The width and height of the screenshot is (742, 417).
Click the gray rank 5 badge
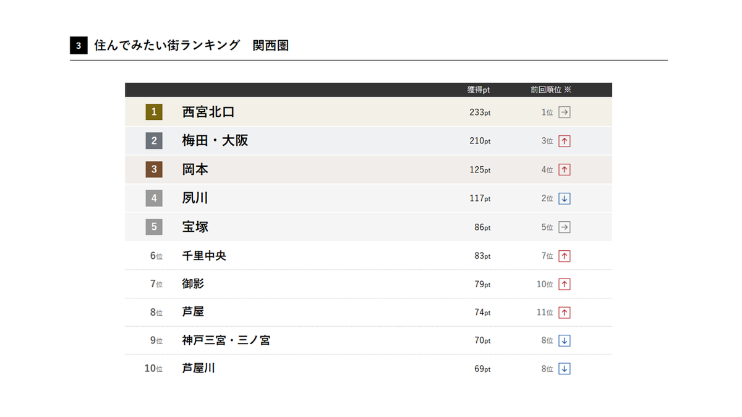[x=154, y=227]
